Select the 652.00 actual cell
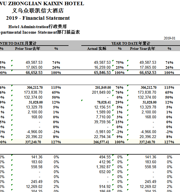The image size is (180, 192). coord(105,172)
